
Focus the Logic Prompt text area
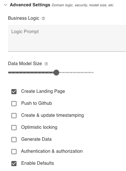tap(67, 38)
